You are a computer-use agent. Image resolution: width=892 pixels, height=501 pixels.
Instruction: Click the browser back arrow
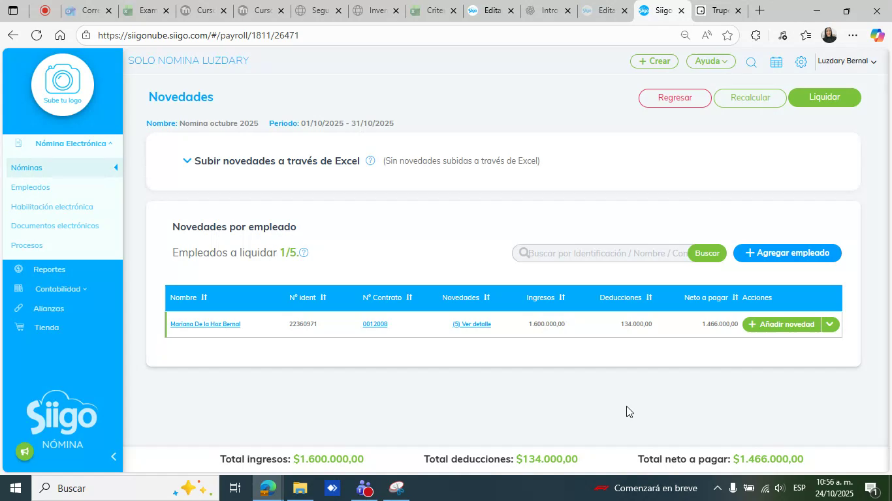tap(13, 35)
